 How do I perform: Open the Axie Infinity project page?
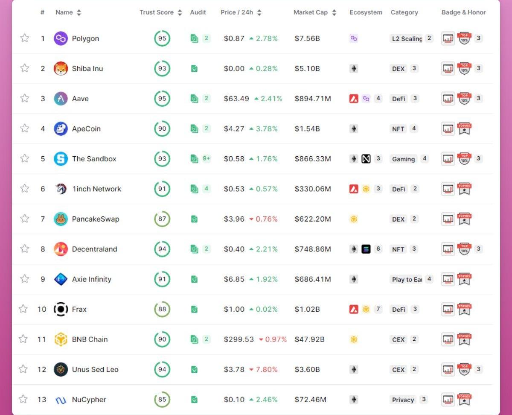pos(91,279)
